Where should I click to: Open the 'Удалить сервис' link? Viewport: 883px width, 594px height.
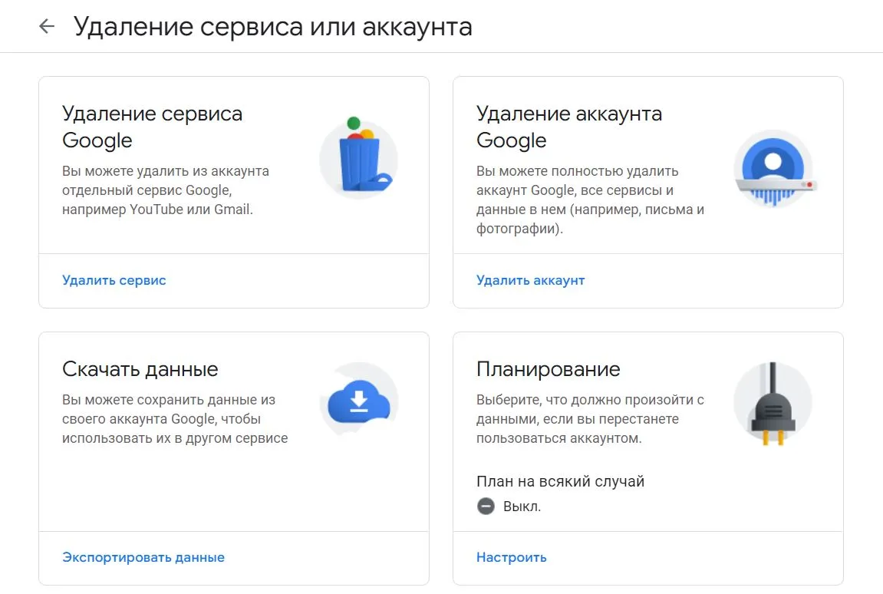[x=114, y=280]
